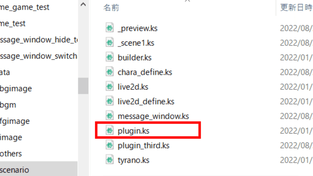Click the tyrano.ks file icon

pyautogui.click(x=110, y=160)
